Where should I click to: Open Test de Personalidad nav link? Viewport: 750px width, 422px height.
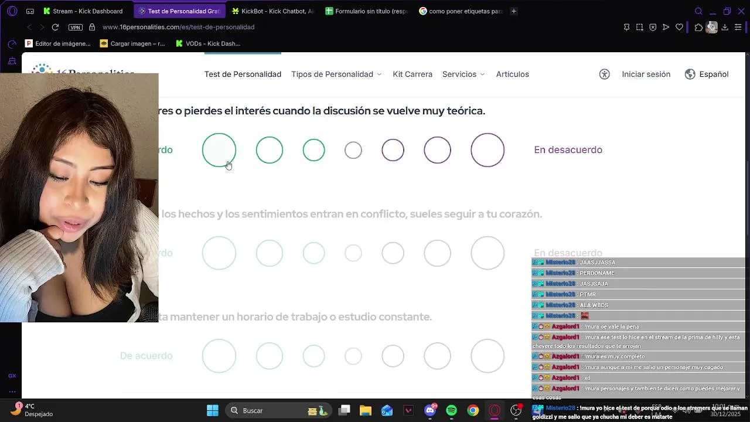click(x=243, y=74)
